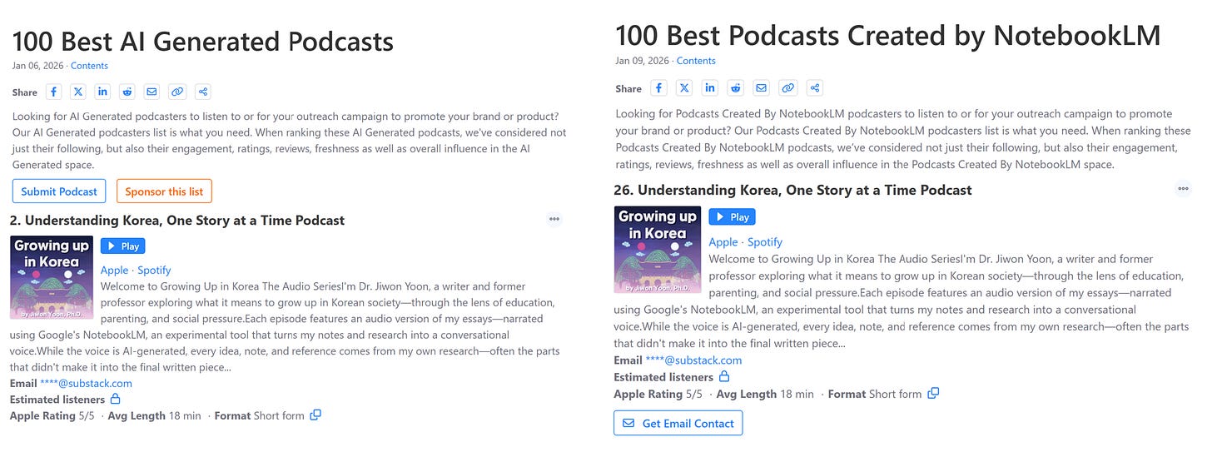Copy icon after Short form in entry 26

click(x=933, y=393)
